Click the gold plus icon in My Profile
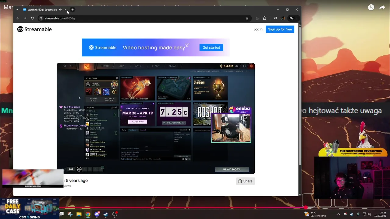Image resolution: width=390 pixels, height=219 pixels. 114,92
